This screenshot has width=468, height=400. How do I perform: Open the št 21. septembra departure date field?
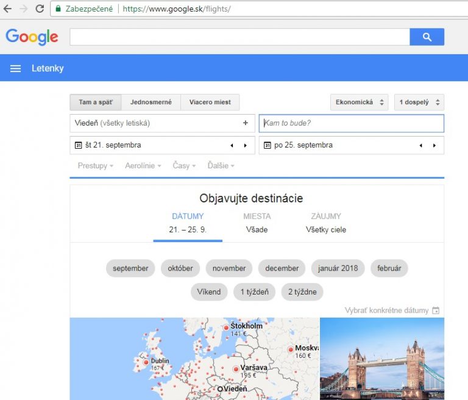162,145
